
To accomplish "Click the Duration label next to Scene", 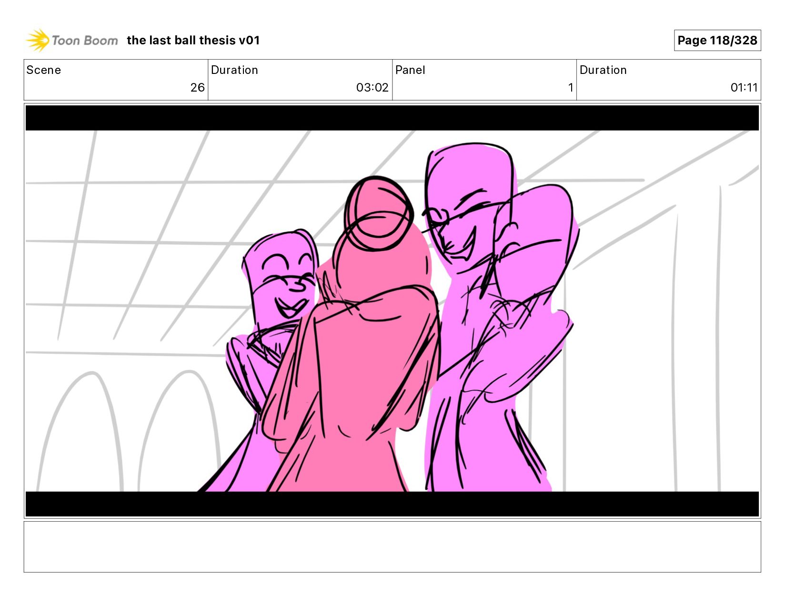I will click(x=234, y=70).
